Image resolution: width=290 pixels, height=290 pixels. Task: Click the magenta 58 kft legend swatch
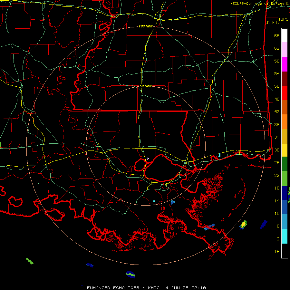[x=285, y=64]
